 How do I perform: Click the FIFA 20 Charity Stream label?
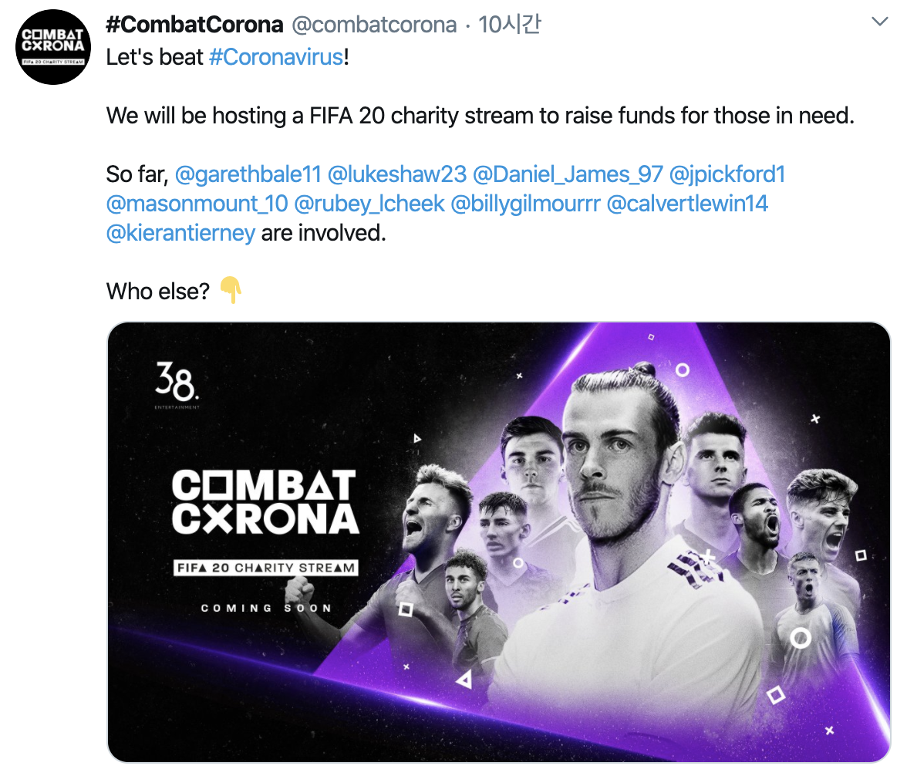tap(266, 568)
